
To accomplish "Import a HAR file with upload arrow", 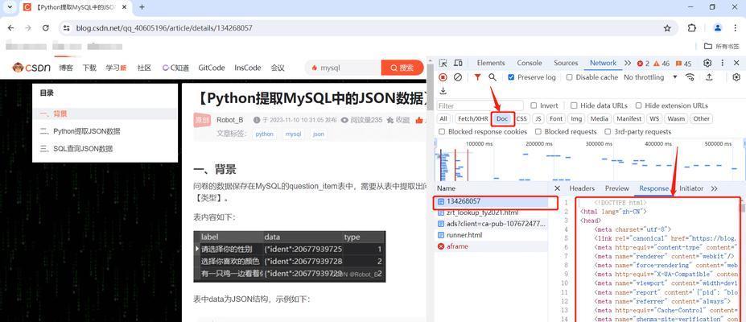I will tap(709, 77).
